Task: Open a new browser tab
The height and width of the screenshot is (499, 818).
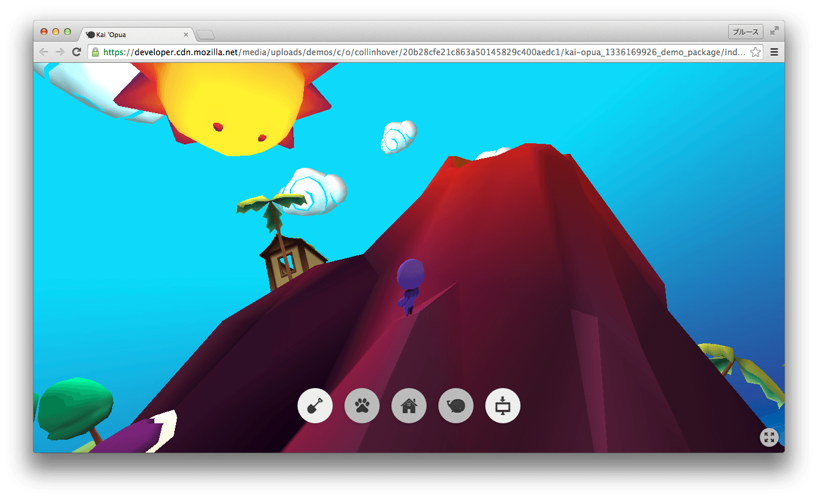Action: click(x=205, y=35)
